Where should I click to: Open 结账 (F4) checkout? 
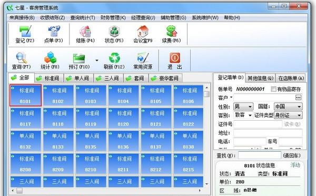85,34
